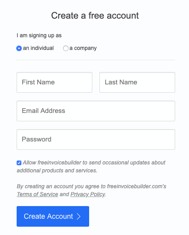Click the Password input box
Viewport: 189px width, 235px height.
[96, 139]
